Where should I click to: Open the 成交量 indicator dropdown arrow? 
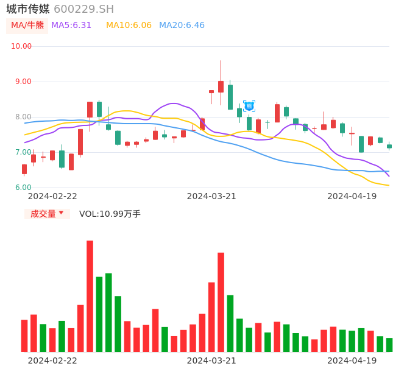click(x=61, y=213)
